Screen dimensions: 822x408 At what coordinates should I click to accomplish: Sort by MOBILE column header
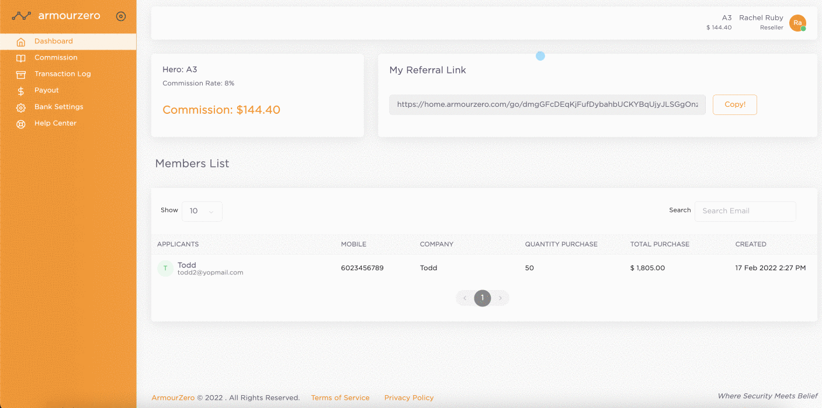[x=353, y=244]
